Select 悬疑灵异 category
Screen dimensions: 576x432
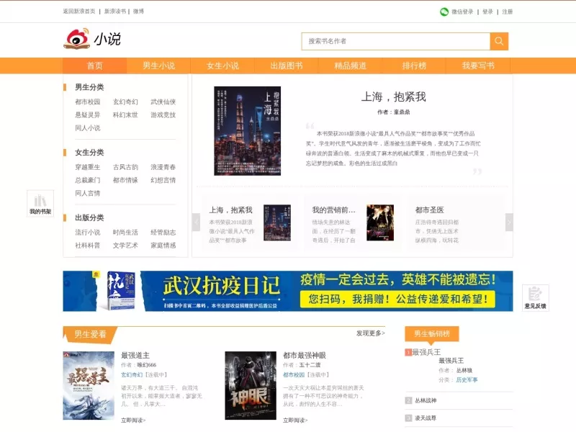(87, 115)
